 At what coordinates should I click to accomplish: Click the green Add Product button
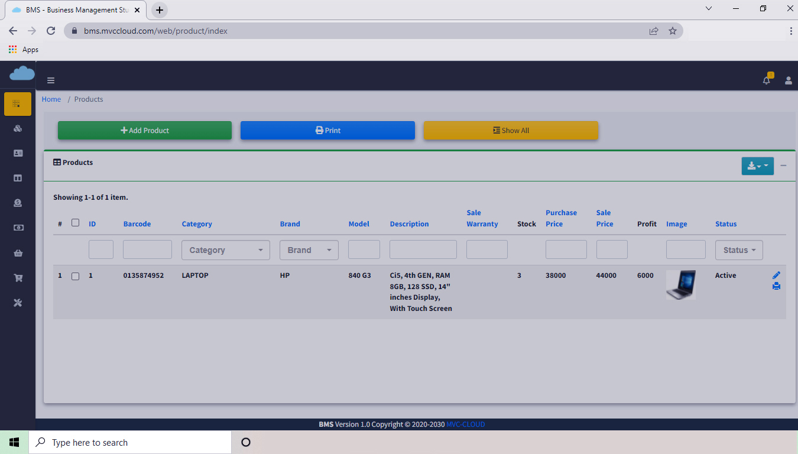(145, 131)
